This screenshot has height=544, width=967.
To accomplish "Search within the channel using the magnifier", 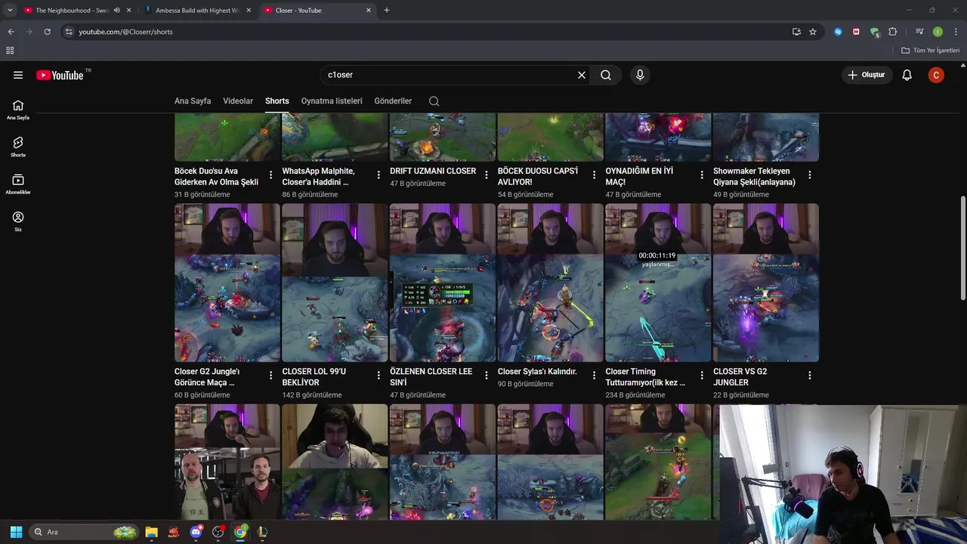I will tap(434, 101).
